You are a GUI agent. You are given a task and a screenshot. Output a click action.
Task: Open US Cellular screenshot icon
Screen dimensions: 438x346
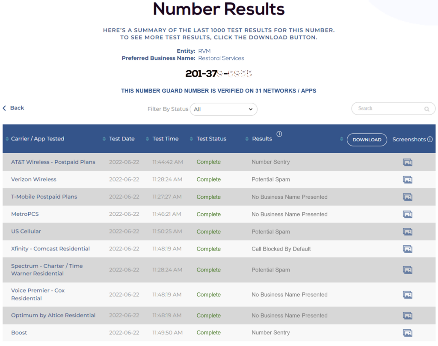pos(407,232)
